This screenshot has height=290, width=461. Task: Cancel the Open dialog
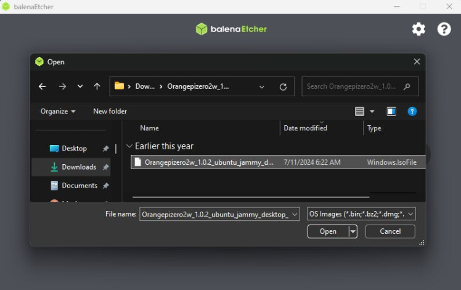pos(390,231)
